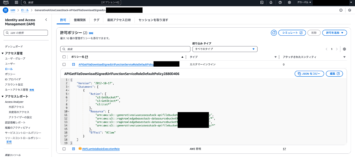This screenshot has height=157, width=355.
Task: Click the シミュレート button
Action: [x=292, y=33]
